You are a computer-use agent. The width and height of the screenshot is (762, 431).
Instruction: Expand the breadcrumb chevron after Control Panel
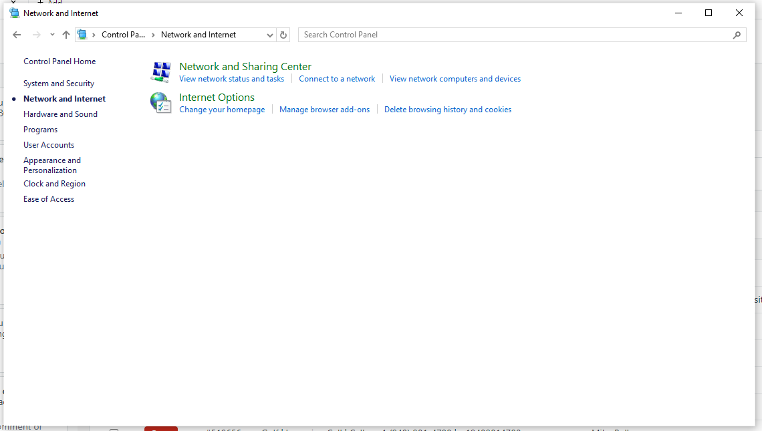tap(153, 35)
